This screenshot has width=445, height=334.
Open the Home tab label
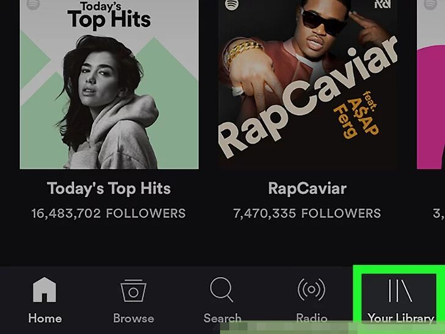45,318
